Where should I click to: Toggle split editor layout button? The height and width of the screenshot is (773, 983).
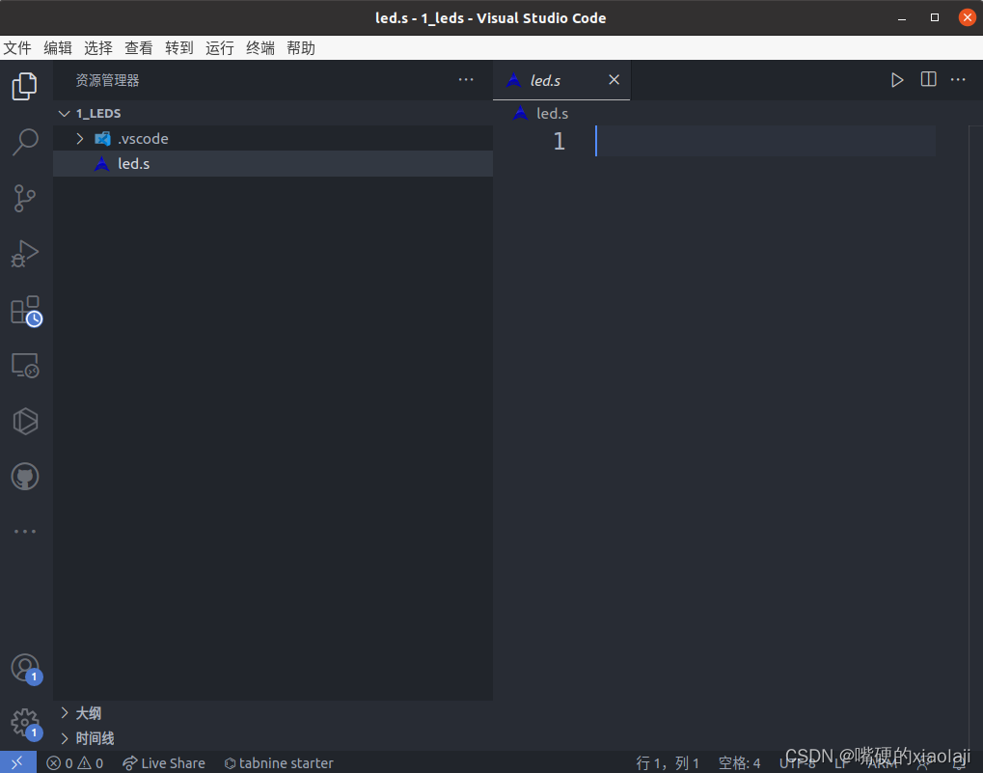pyautogui.click(x=928, y=80)
